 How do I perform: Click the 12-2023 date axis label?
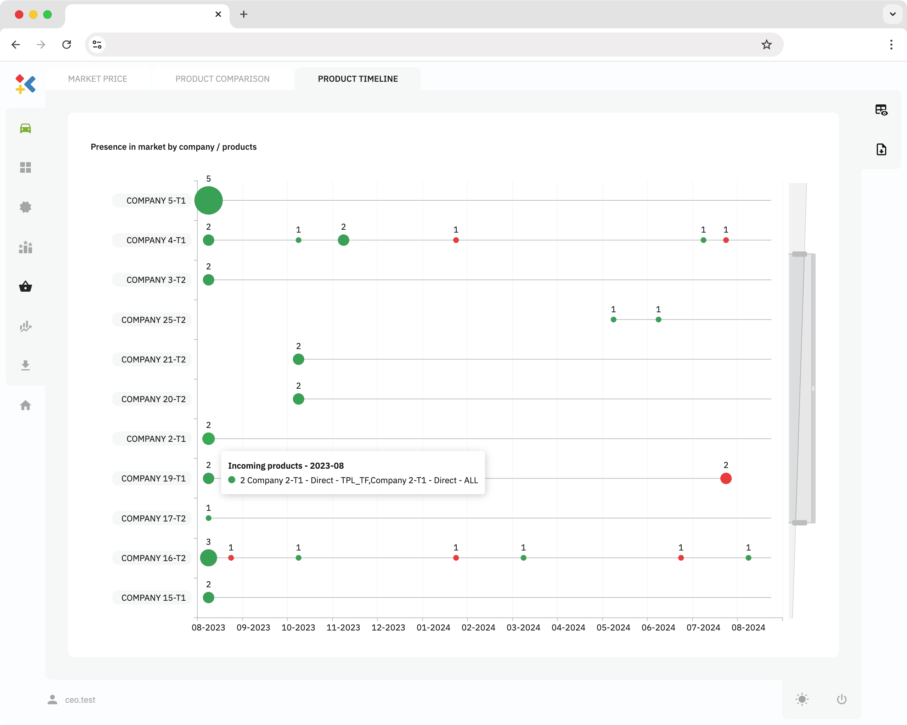[x=388, y=627]
